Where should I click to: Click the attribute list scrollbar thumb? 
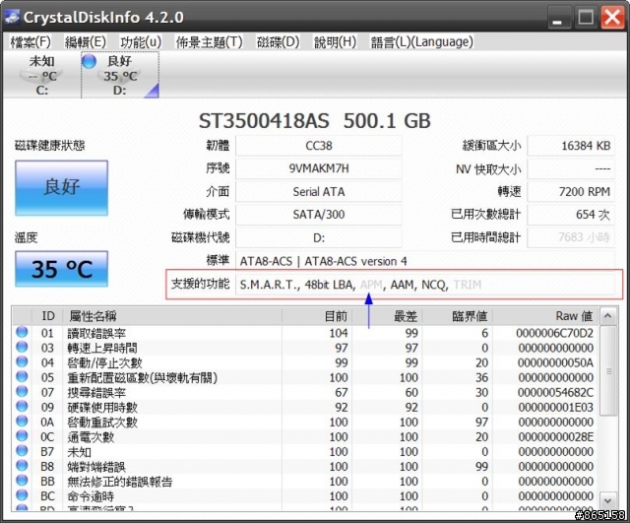pyautogui.click(x=608, y=370)
